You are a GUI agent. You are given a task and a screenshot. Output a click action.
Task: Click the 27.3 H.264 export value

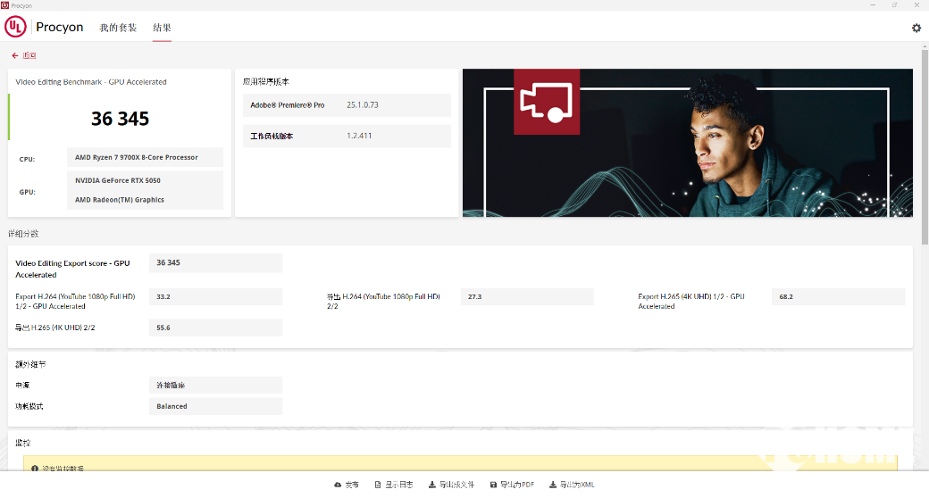point(527,296)
